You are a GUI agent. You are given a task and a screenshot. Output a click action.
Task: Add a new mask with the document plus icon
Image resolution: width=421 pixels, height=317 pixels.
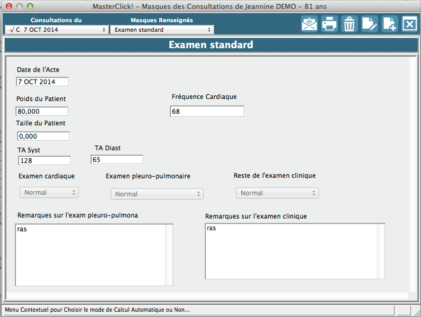click(x=389, y=24)
